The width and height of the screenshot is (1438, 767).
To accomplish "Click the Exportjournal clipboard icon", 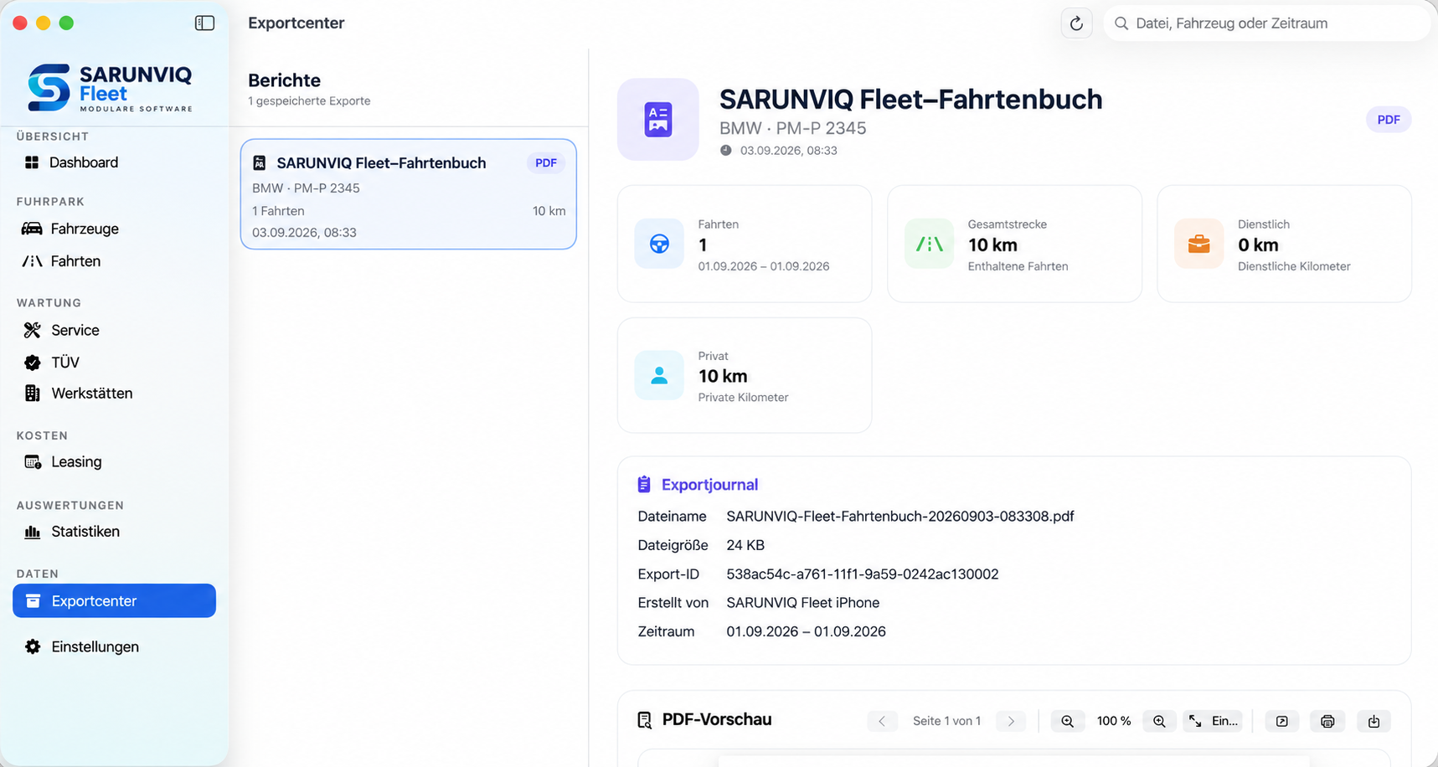I will pos(644,485).
